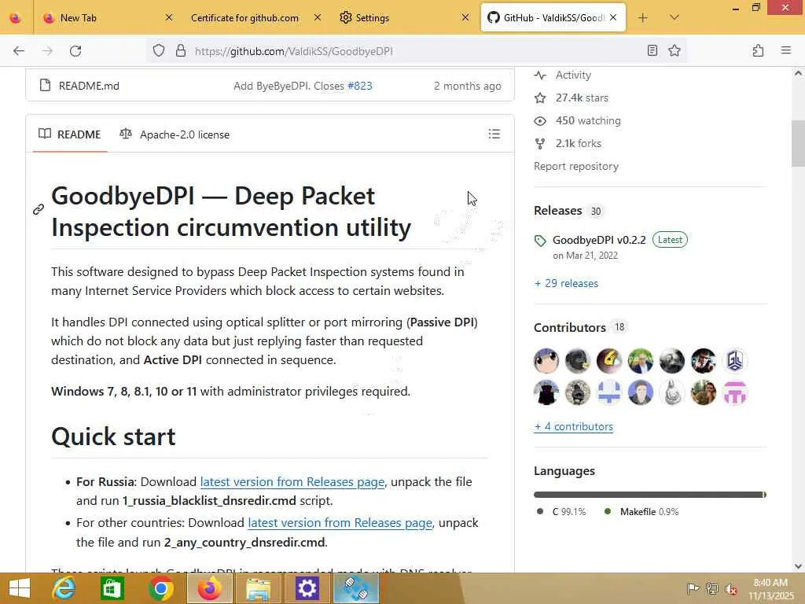
Task: Select the Apache-2.0 license tab
Action: pos(175,134)
